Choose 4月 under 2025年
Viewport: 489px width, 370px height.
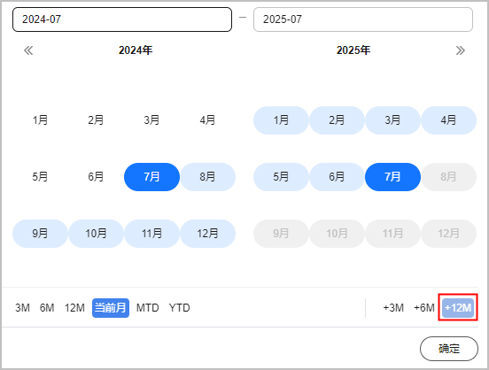[449, 120]
